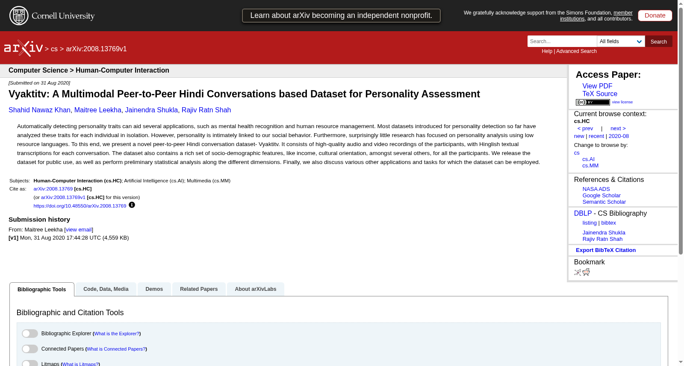Open NASA ADS references link

tap(596, 189)
